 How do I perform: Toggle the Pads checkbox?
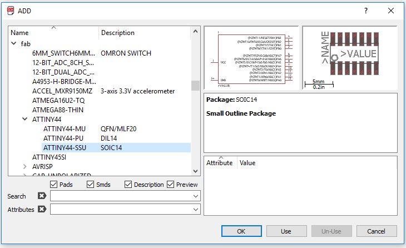pos(53,184)
